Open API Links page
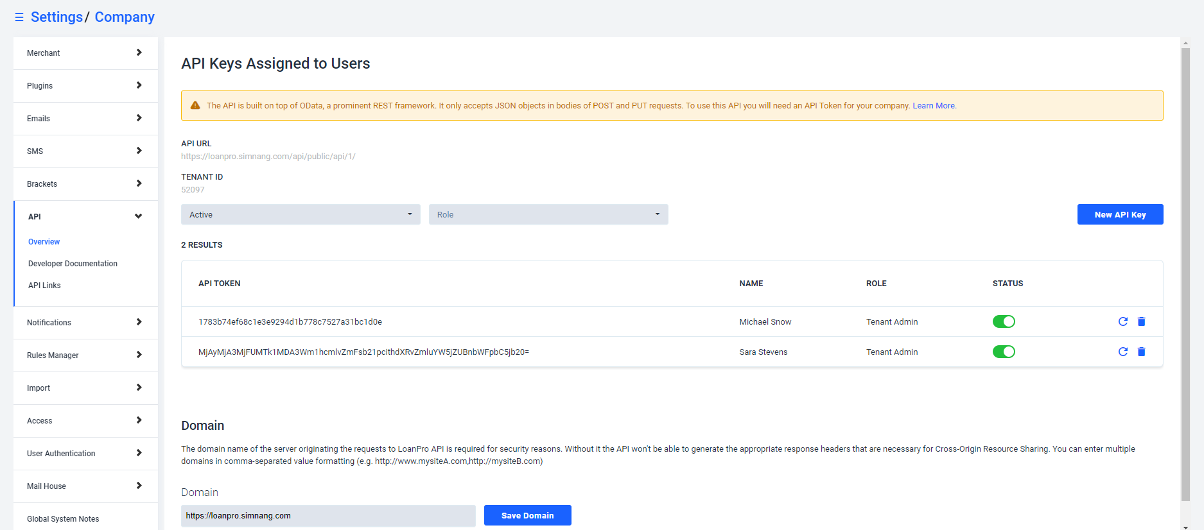The width and height of the screenshot is (1204, 530). pos(44,286)
